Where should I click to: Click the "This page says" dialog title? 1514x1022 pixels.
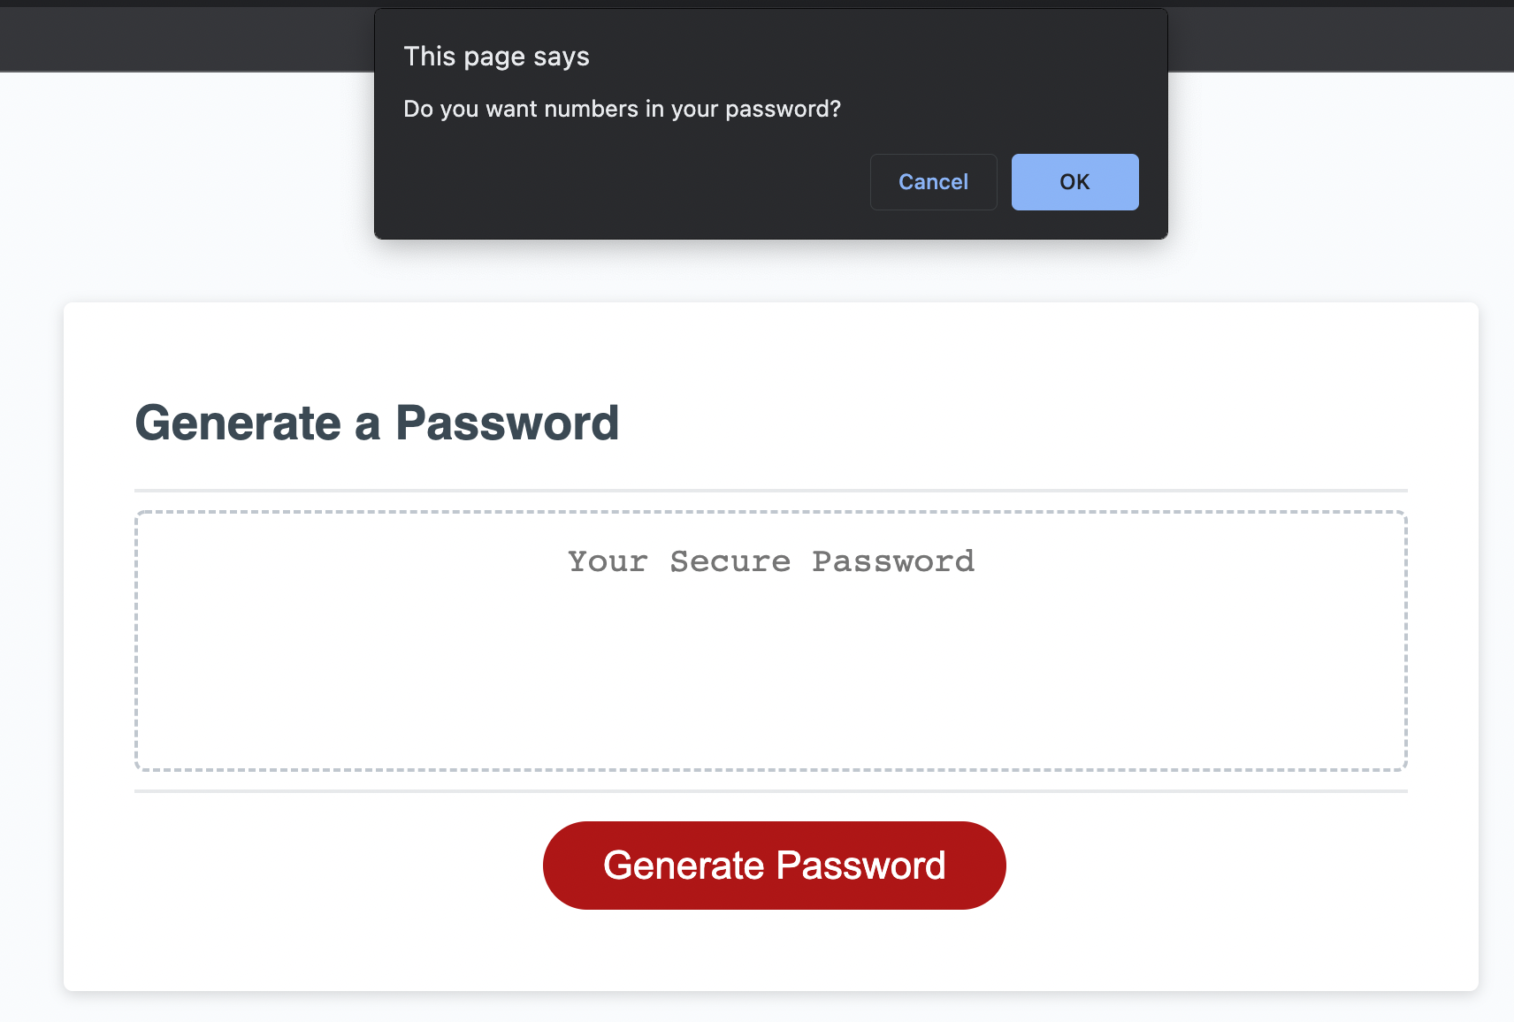pyautogui.click(x=496, y=57)
